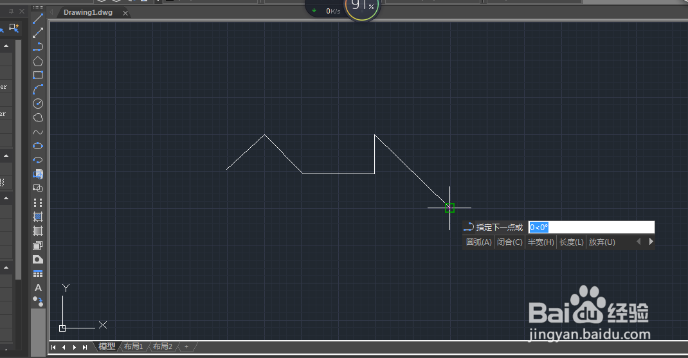Open the Hatch tool
688x358 pixels.
pos(38,217)
